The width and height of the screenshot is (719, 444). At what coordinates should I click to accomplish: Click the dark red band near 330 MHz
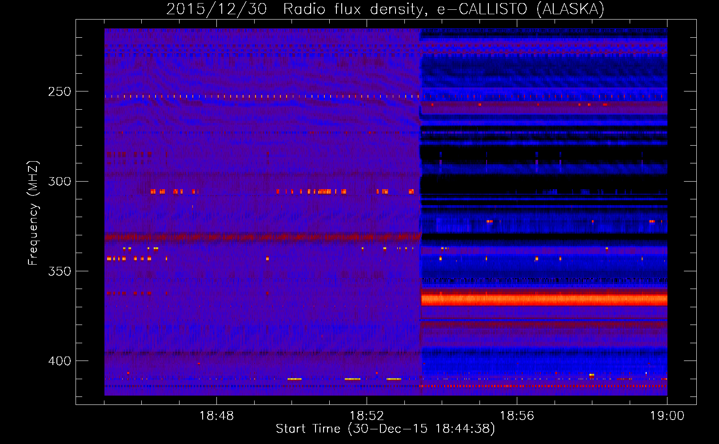[263, 237]
